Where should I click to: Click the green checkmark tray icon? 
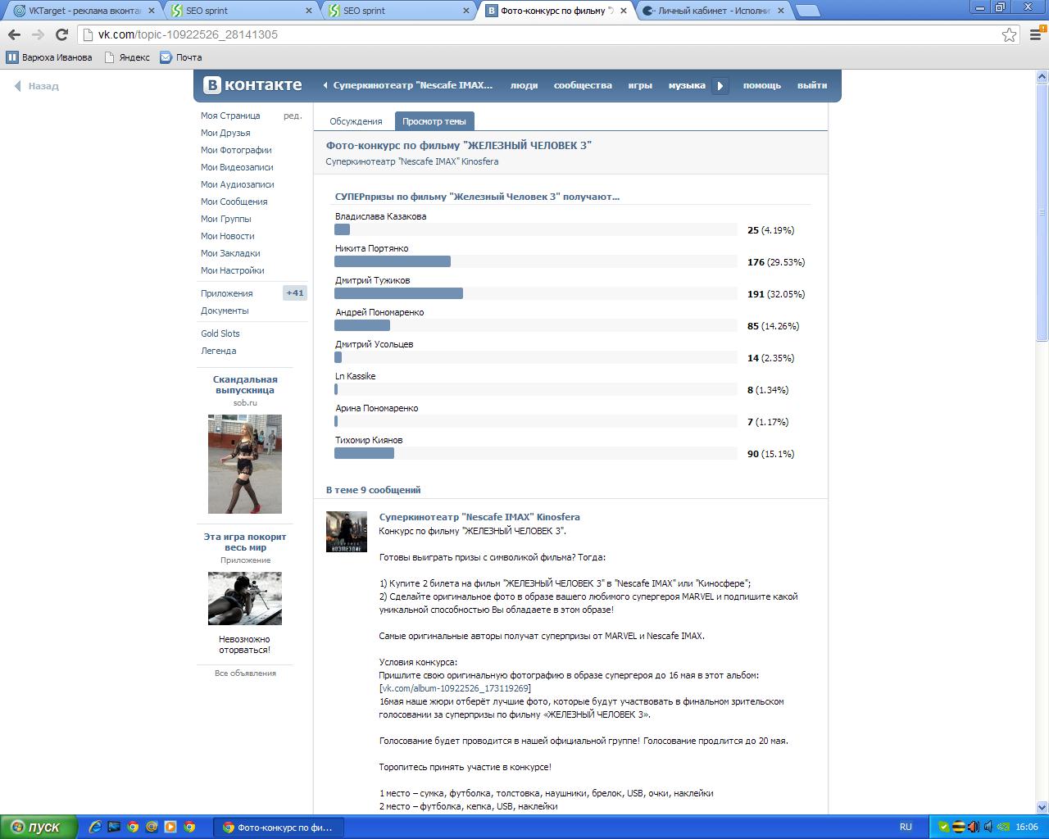pos(944,827)
